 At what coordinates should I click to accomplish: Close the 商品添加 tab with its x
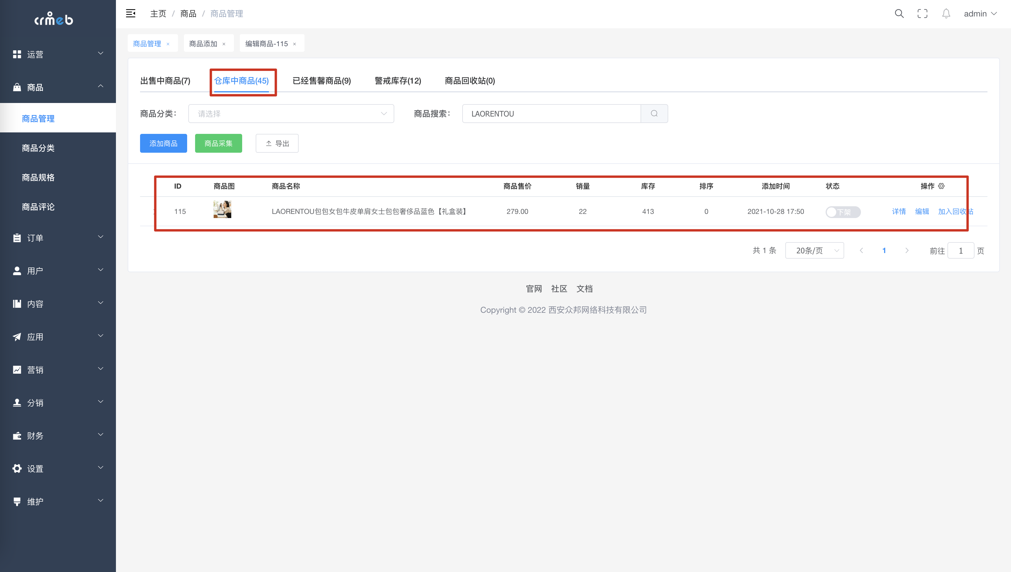pos(224,44)
